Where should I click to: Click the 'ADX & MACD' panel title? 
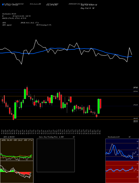point(9,137)
